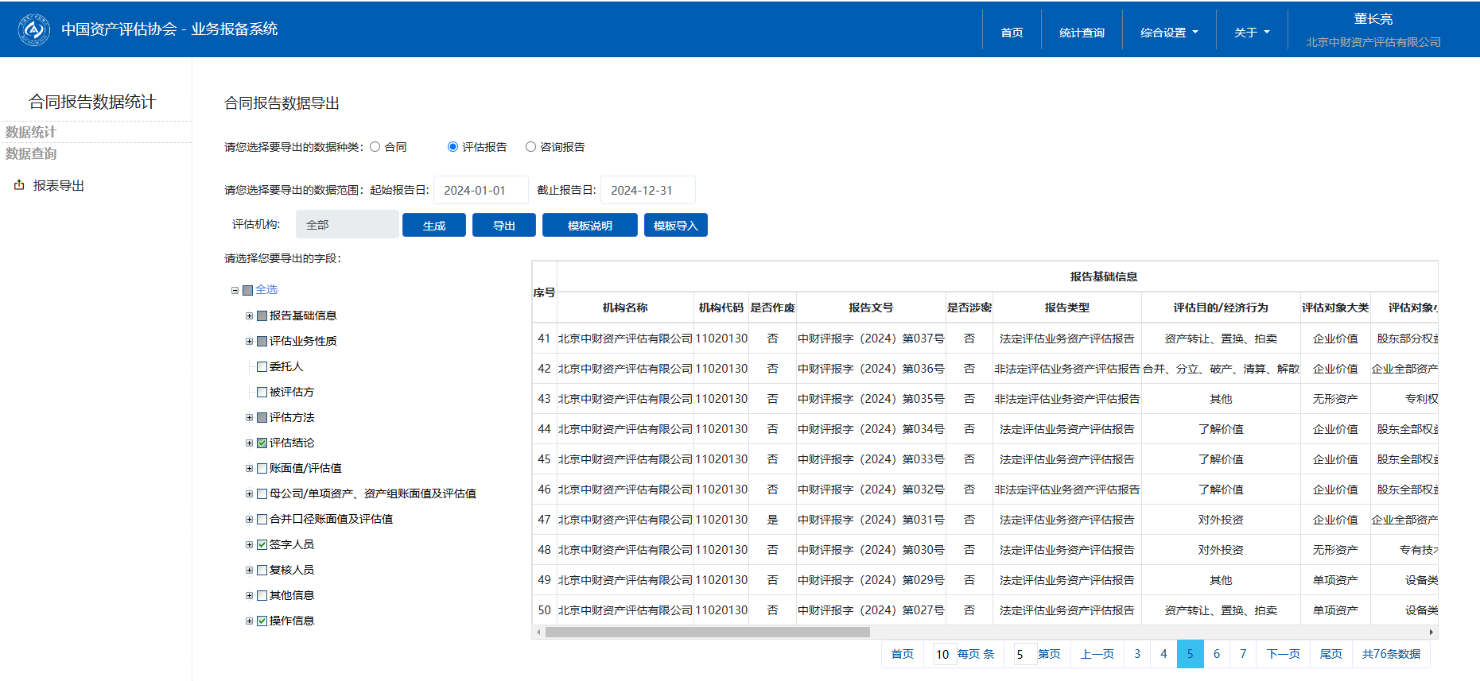Click the table's horizontal scrollbar thumb
Viewport: 1480px width, 681px height.
point(707,633)
